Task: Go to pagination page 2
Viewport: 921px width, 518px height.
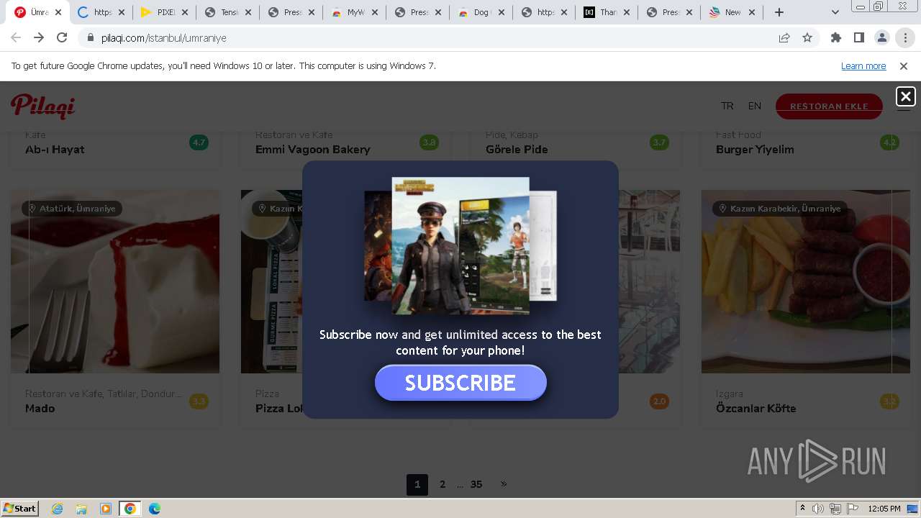Action: click(x=443, y=485)
